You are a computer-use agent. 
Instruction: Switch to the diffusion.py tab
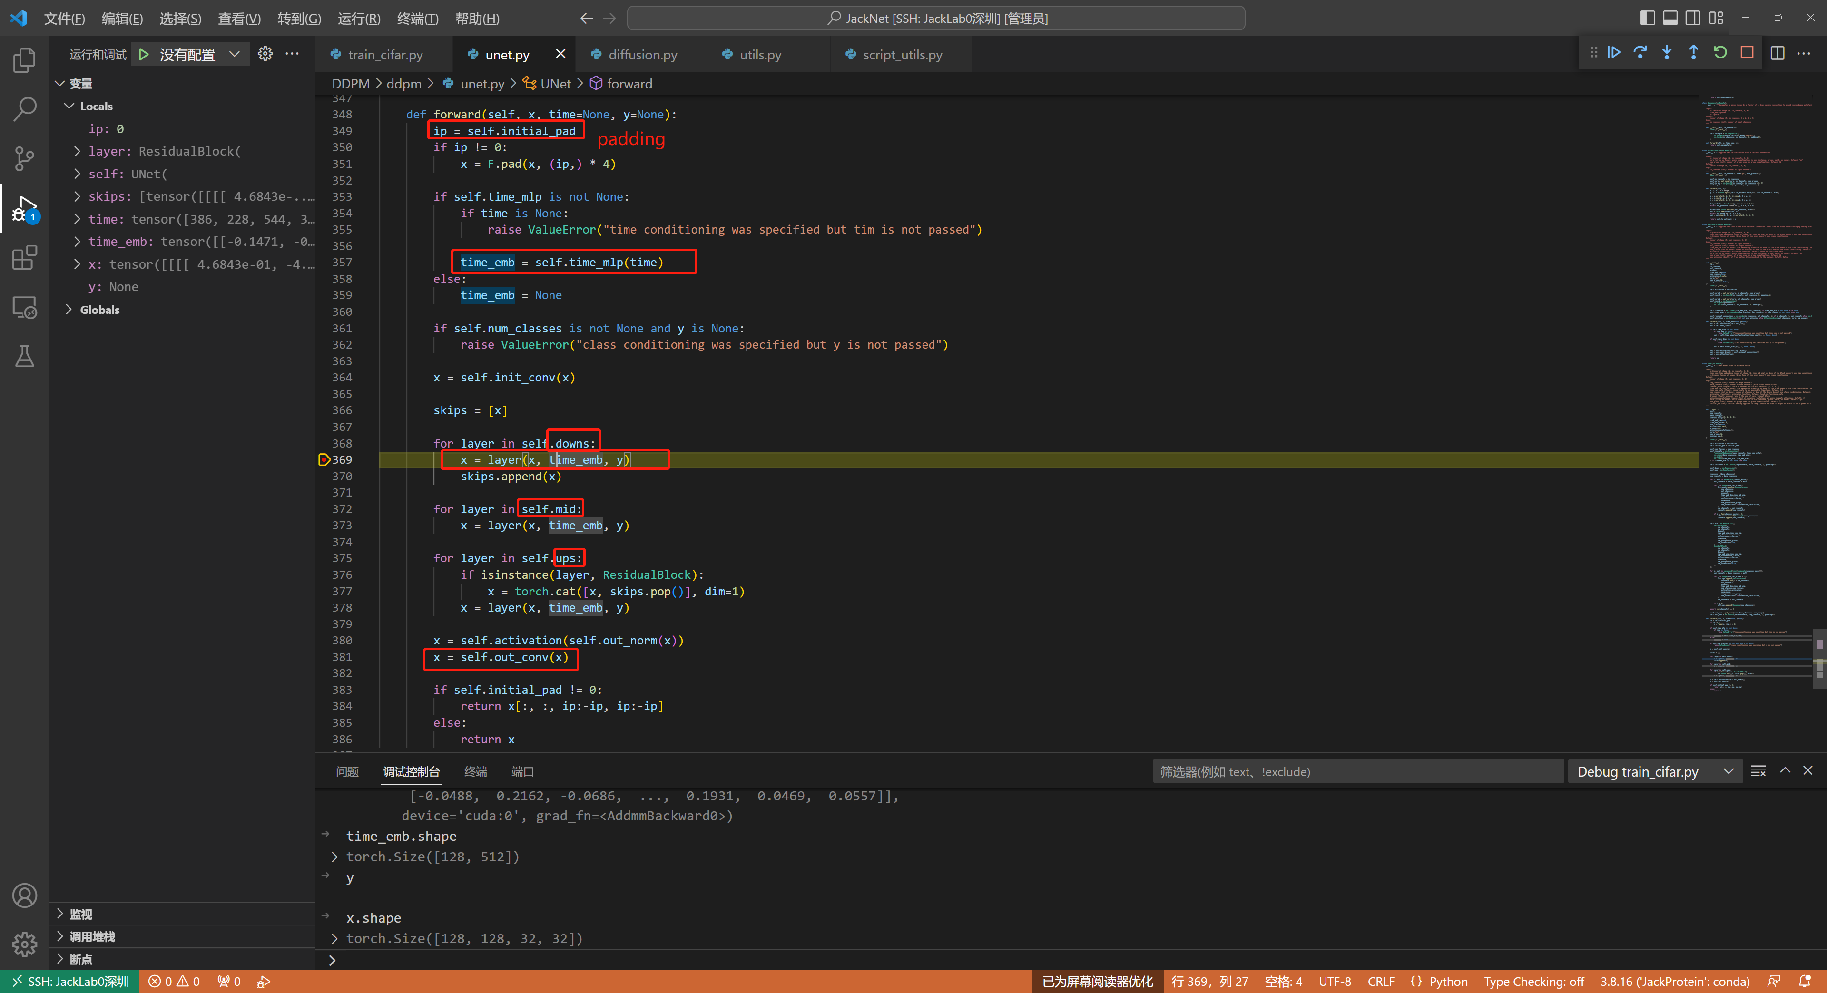[643, 55]
